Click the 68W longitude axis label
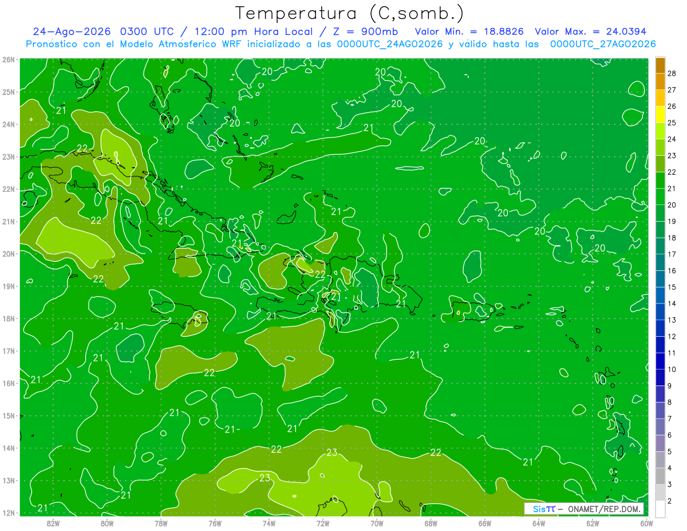 point(431,523)
